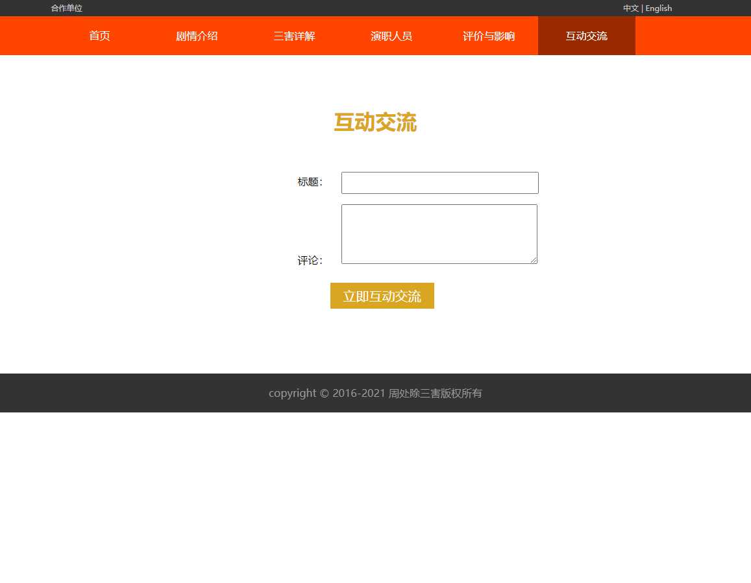Click inside the 评论 comment textarea
Viewport: 751px width, 583px height.
coord(439,233)
